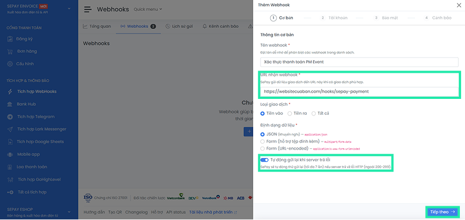Click the Telegram icon in the sidebar
465x220 pixels.
point(10,117)
